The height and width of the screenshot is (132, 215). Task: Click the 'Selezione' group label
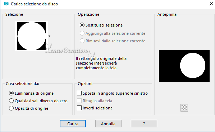(14, 14)
